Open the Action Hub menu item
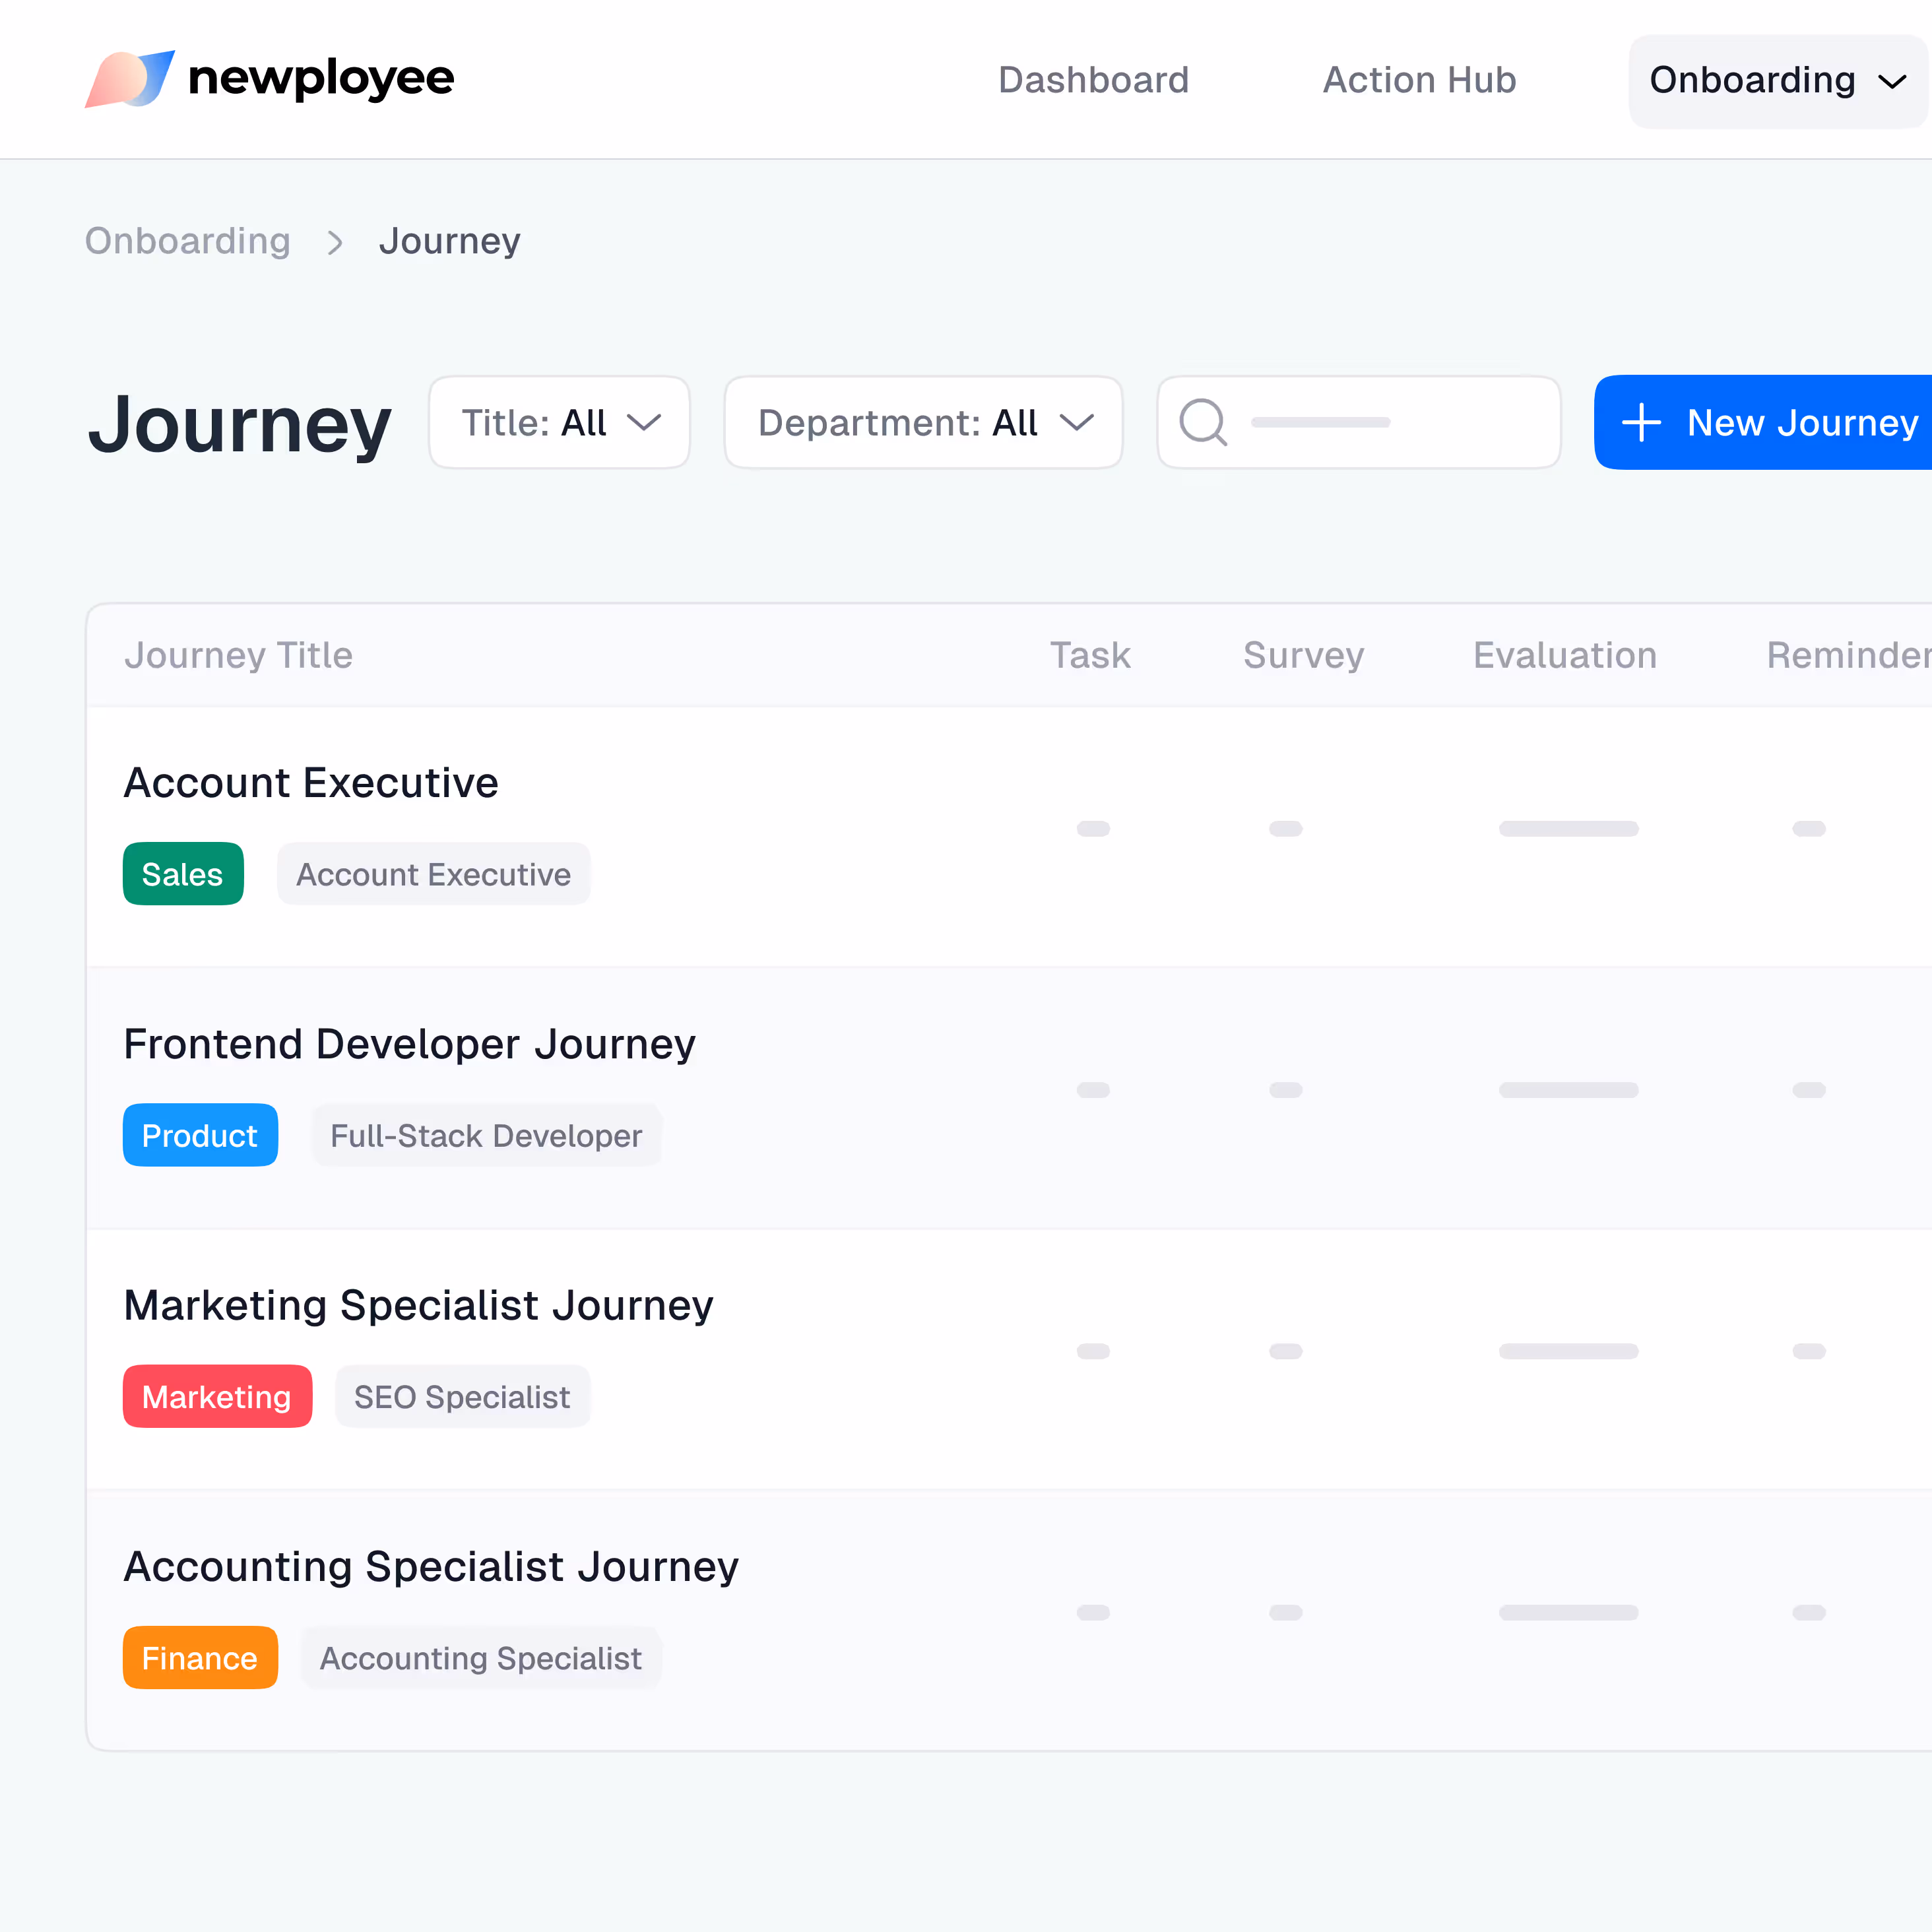1932x1932 pixels. (1419, 80)
